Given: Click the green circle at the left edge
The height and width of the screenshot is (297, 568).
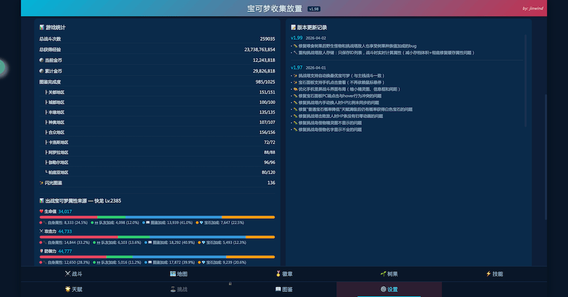Looking at the screenshot, I should pos(2,67).
